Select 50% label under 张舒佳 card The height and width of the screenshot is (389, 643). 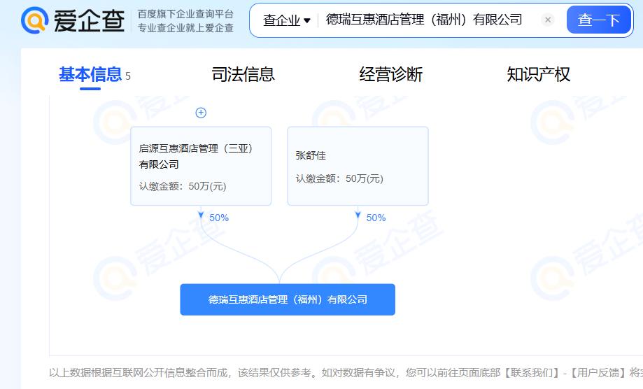[x=376, y=218]
